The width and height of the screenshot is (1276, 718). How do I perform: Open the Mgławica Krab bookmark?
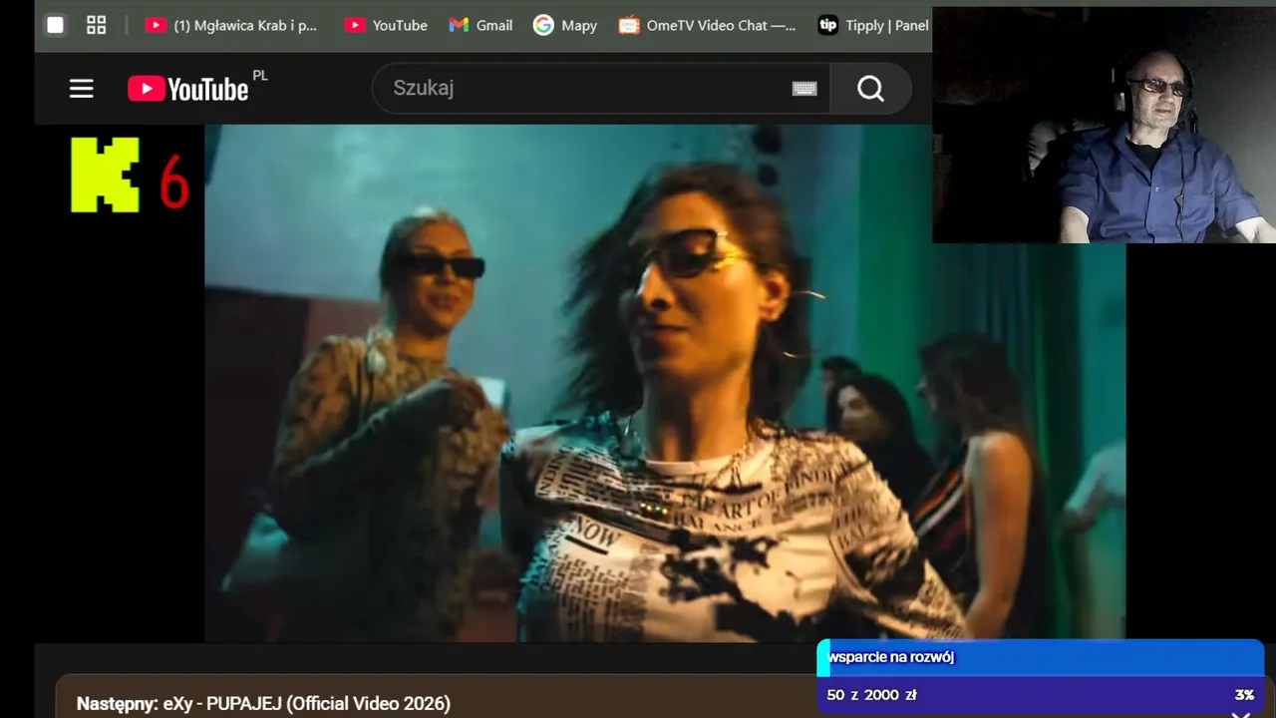pos(231,25)
